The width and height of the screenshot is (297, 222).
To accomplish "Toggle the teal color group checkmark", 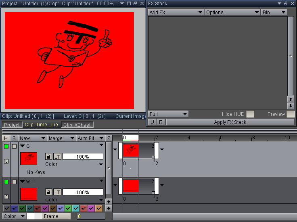I will [x=30, y=208].
